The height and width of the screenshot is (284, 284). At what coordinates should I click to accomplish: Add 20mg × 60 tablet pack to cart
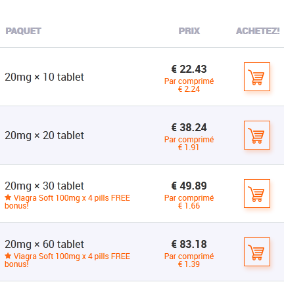(257, 252)
